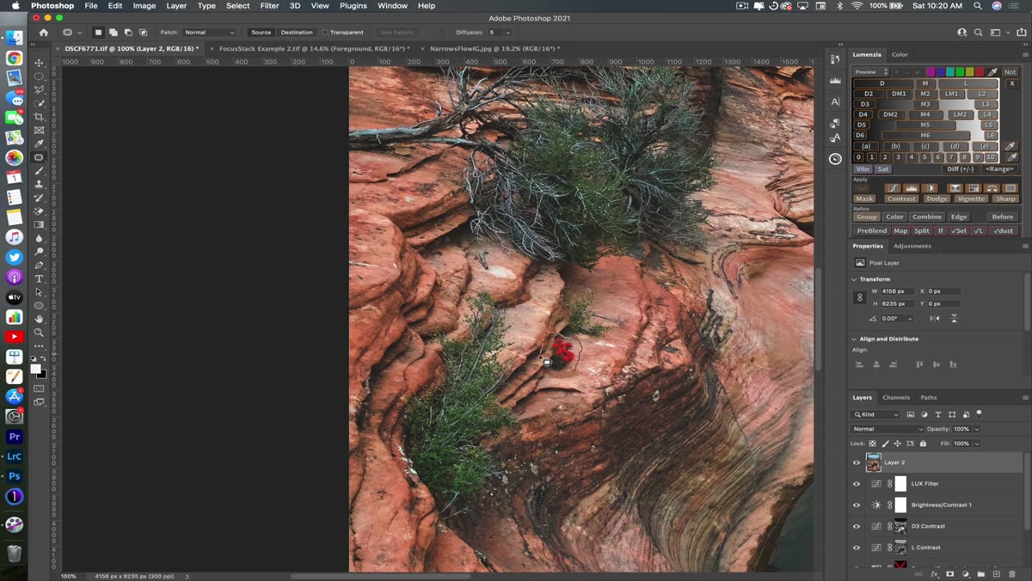
Task: Select the Frame tool
Action: pyautogui.click(x=39, y=131)
